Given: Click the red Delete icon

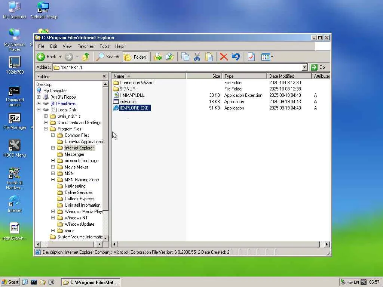Looking at the screenshot, I should pos(224,57).
